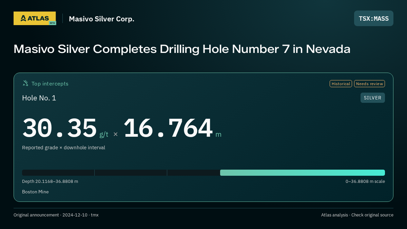Viewport: 407px width, 229px height.
Task: Click the Needs review tag
Action: [369, 84]
